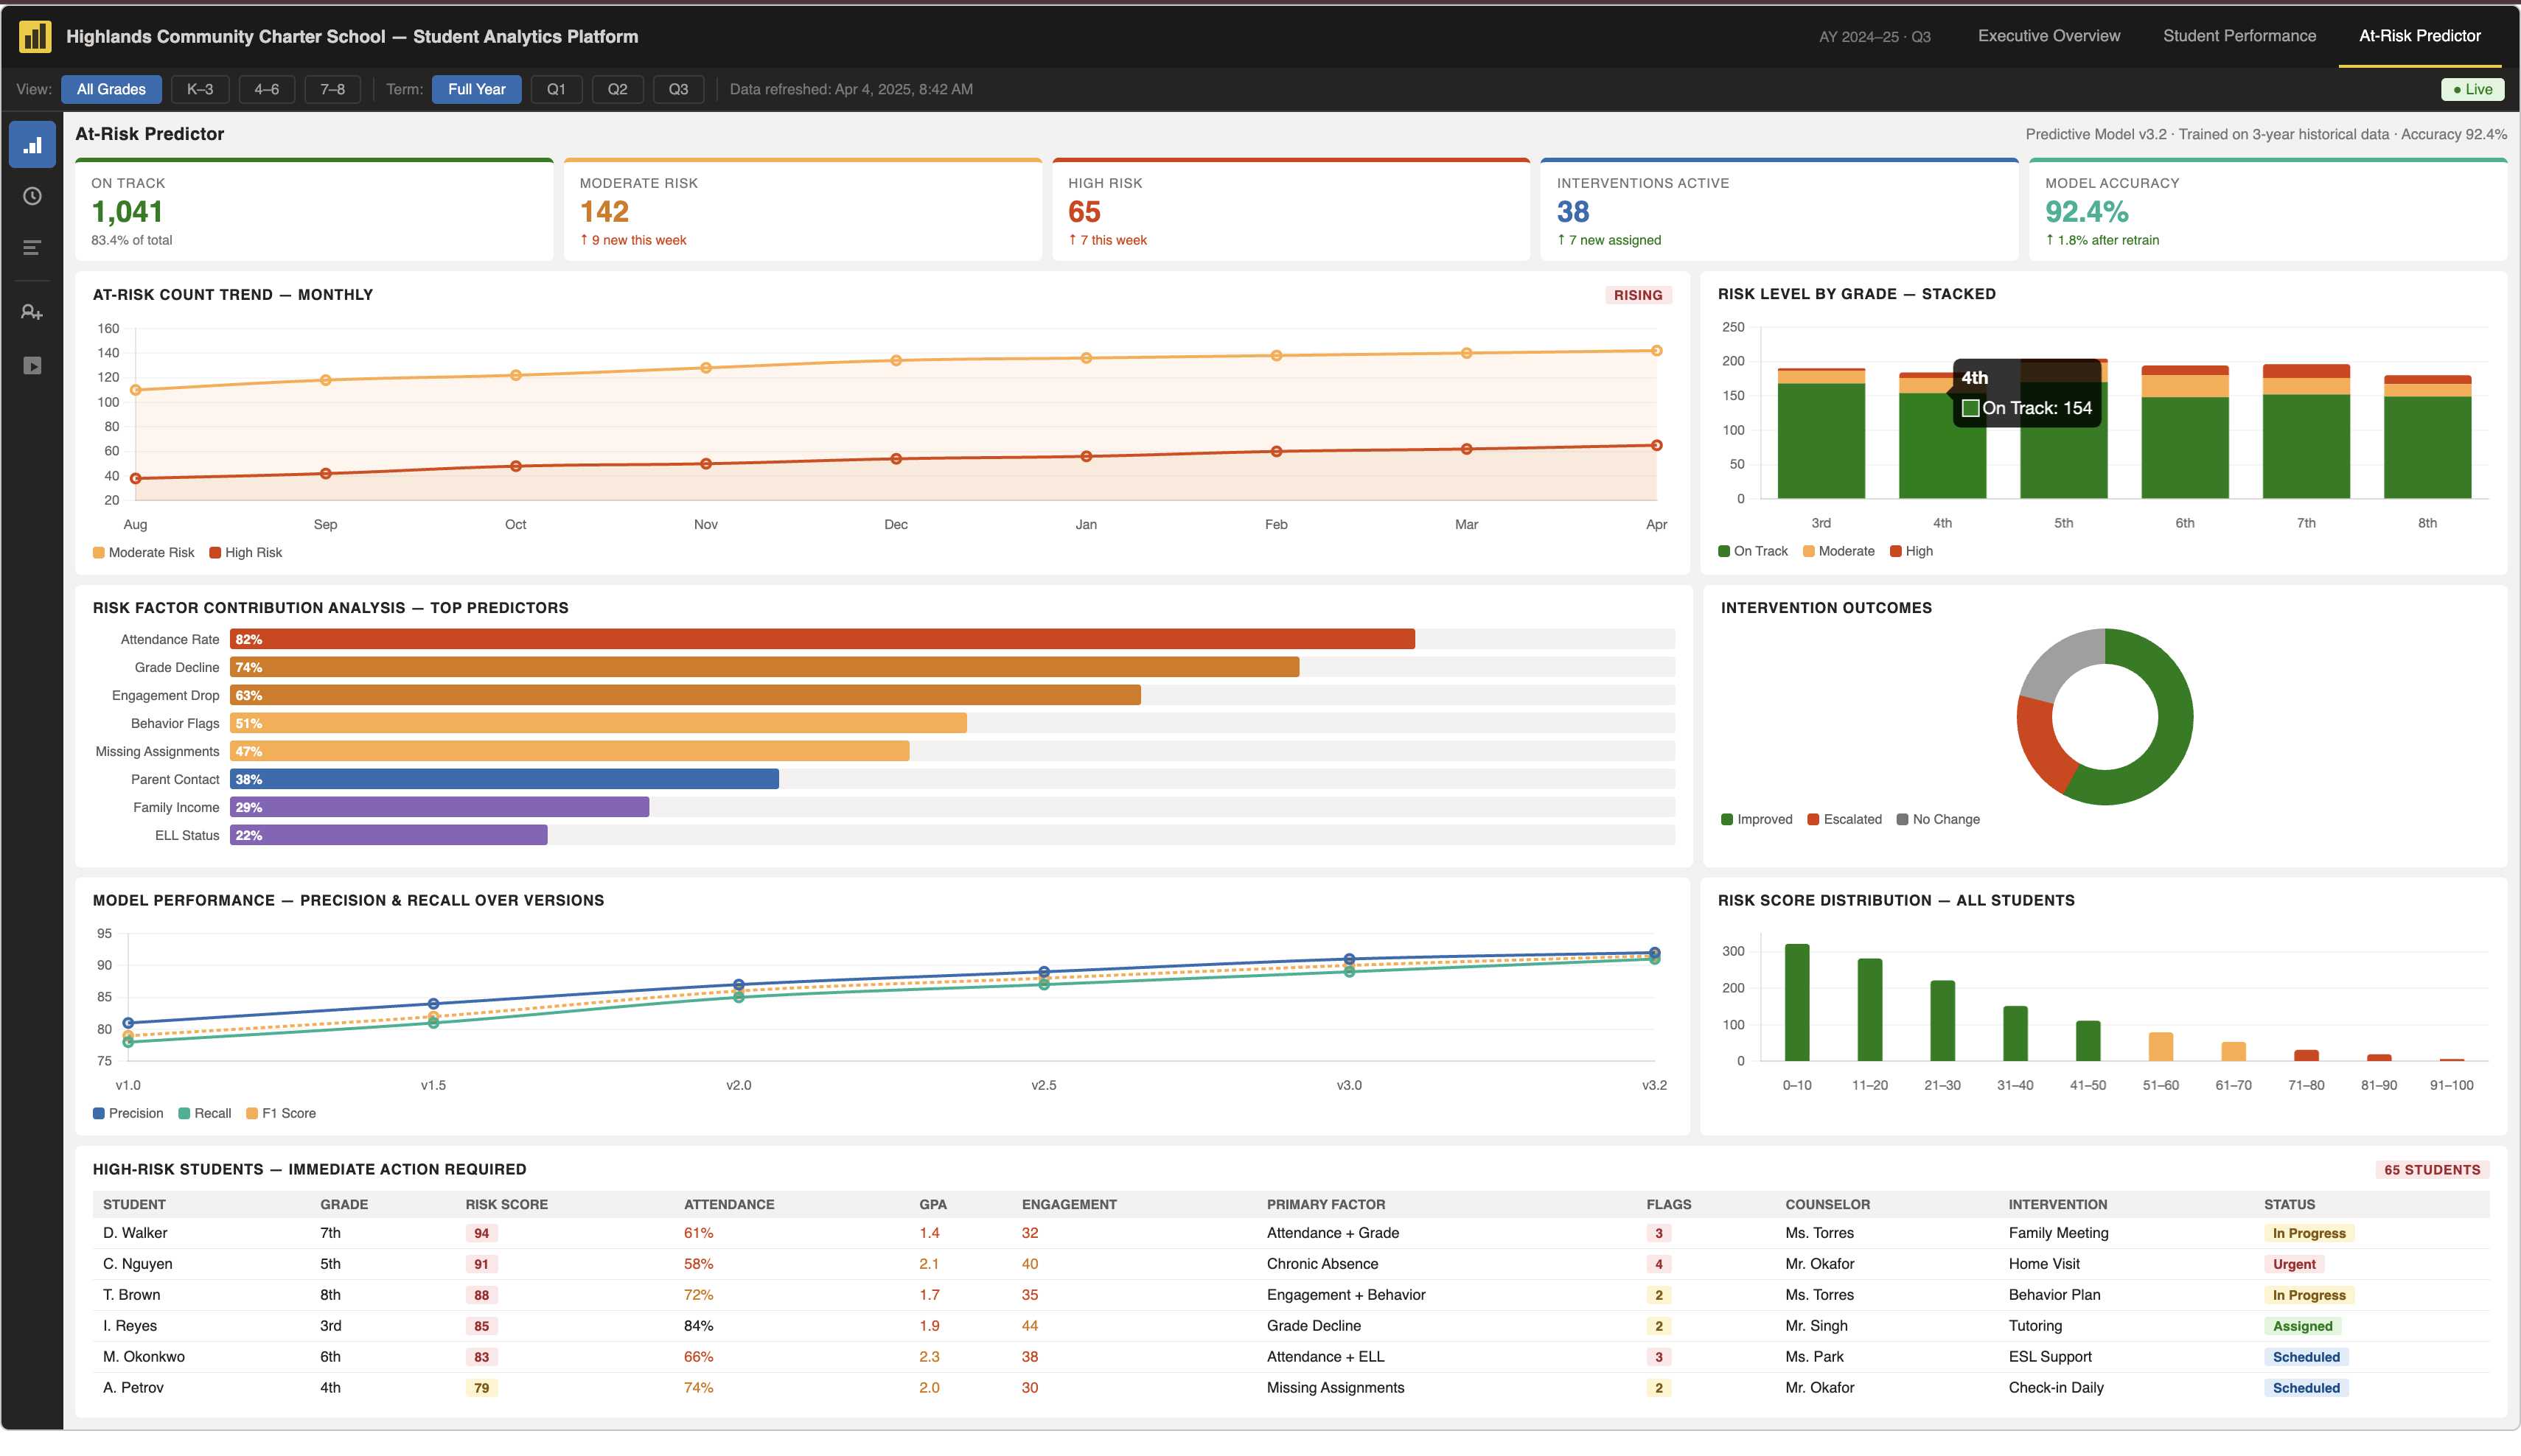Click the report list icon in sidebar
The height and width of the screenshot is (1456, 2521).
31,247
